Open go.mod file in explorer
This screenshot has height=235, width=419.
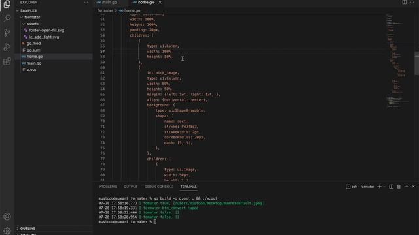pyautogui.click(x=33, y=44)
